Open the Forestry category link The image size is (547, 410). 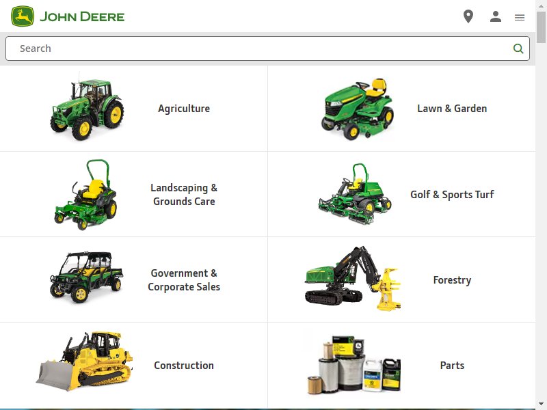coord(452,279)
